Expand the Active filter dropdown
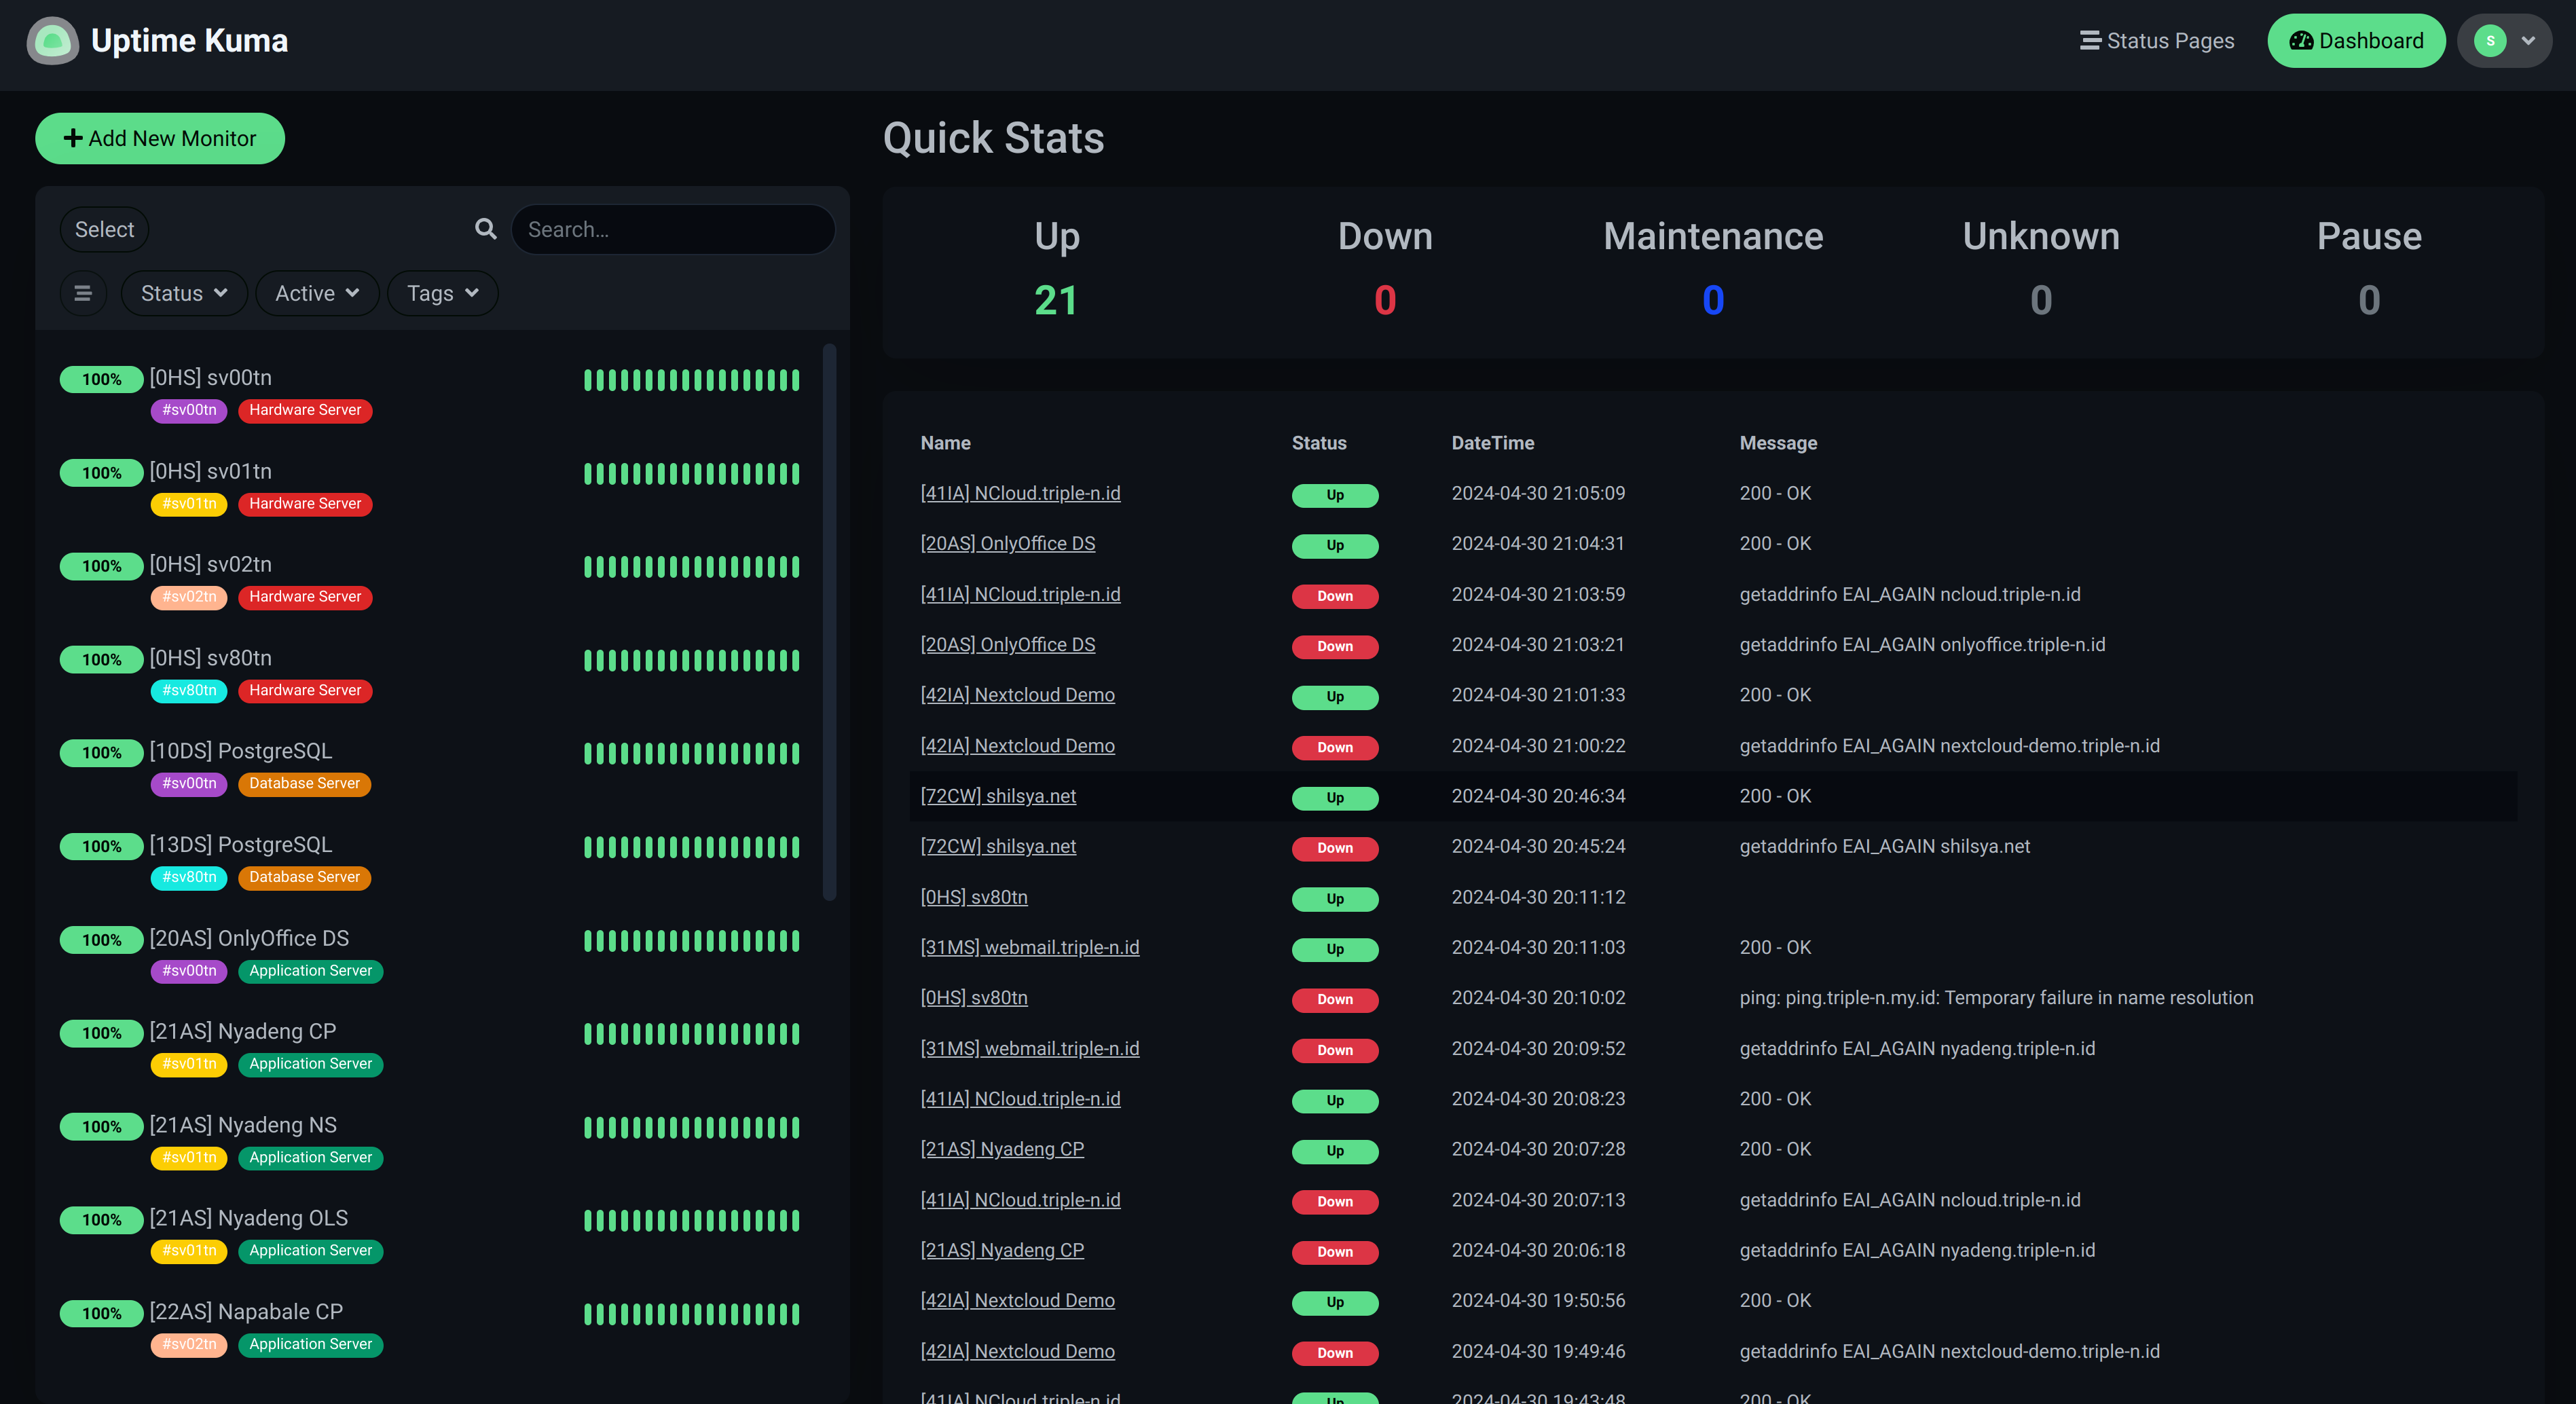This screenshot has height=1404, width=2576. [316, 293]
